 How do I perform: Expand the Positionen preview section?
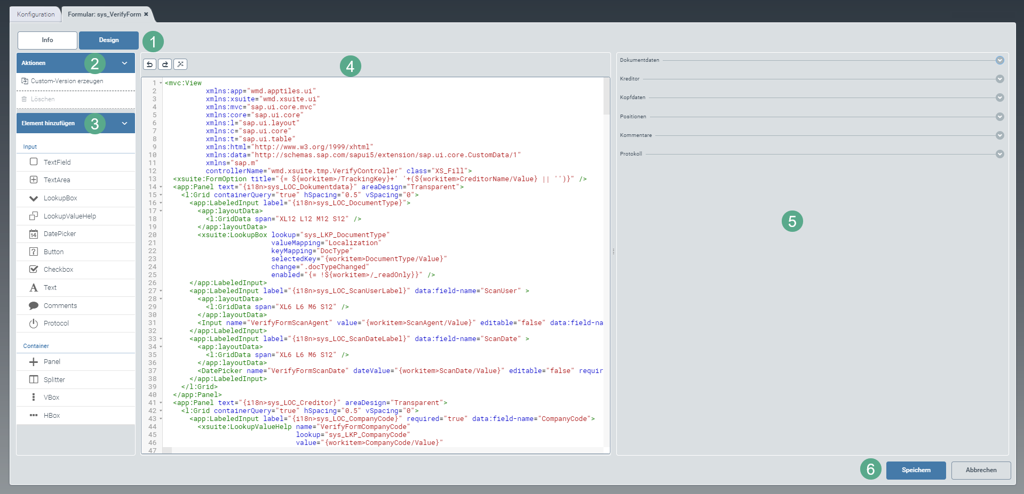tap(999, 117)
